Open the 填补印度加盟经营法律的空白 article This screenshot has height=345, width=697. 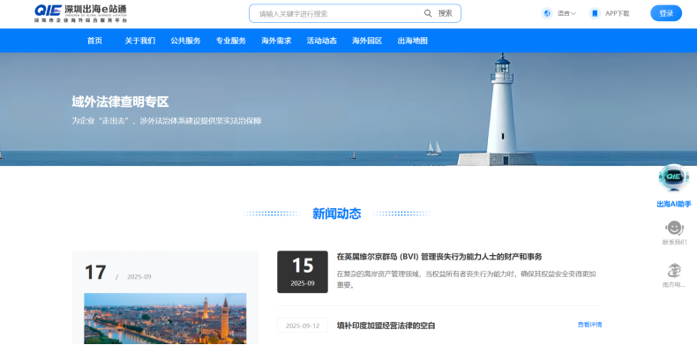click(x=386, y=326)
